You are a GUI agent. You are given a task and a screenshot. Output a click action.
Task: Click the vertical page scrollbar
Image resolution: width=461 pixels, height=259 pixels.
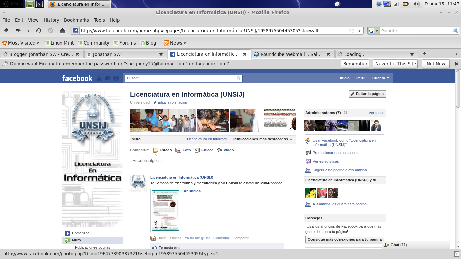(458, 89)
